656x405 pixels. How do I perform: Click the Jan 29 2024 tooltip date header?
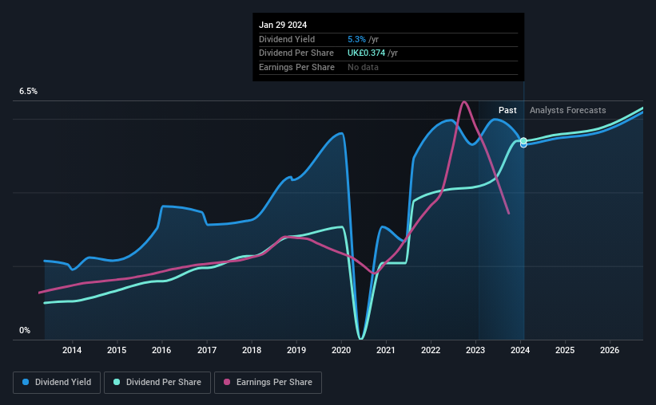coord(283,25)
